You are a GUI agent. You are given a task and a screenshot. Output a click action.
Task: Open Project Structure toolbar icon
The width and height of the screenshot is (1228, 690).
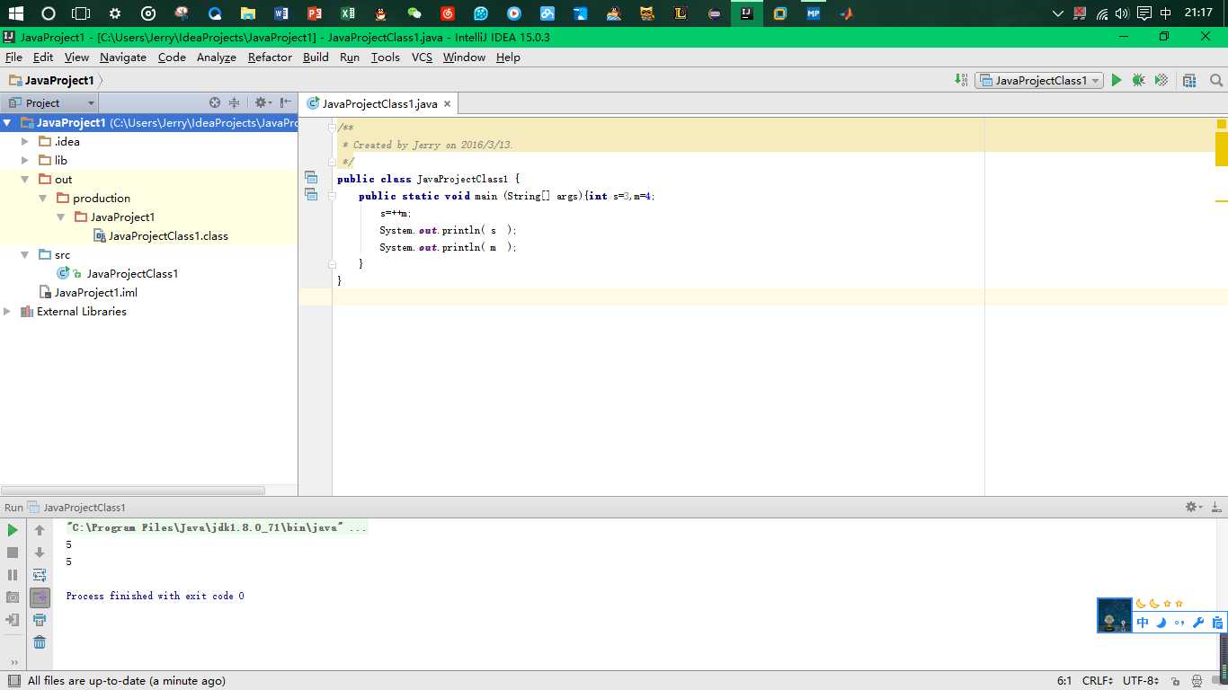(1189, 80)
